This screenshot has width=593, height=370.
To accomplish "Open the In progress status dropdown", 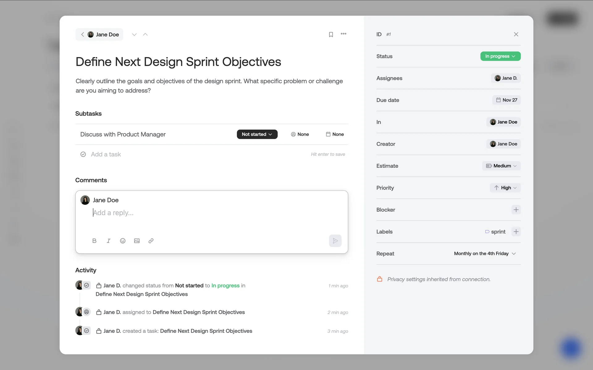I will pyautogui.click(x=500, y=56).
